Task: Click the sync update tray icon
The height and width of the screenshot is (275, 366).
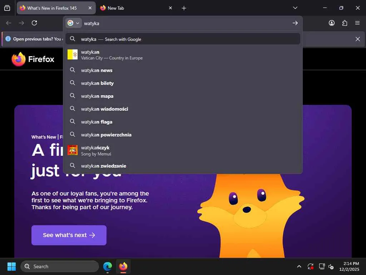Action: point(311,266)
